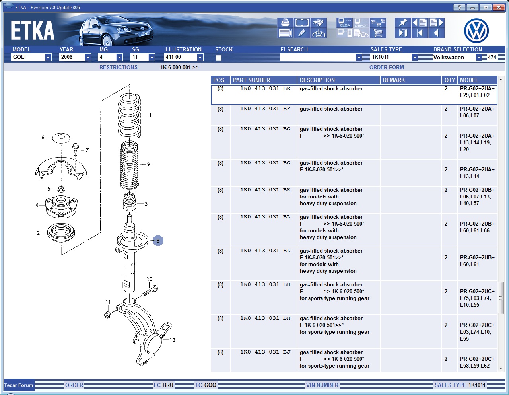This screenshot has width=509, height=395.
Task: Select highlighted position 8 in the illustration
Action: coord(158,241)
